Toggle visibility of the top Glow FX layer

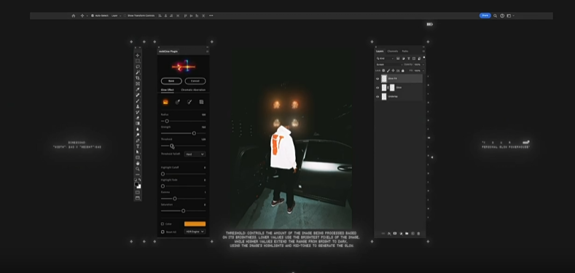[x=378, y=79]
